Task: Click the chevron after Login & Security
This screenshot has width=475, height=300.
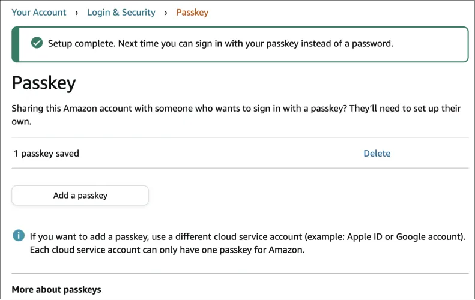Action: pyautogui.click(x=166, y=13)
